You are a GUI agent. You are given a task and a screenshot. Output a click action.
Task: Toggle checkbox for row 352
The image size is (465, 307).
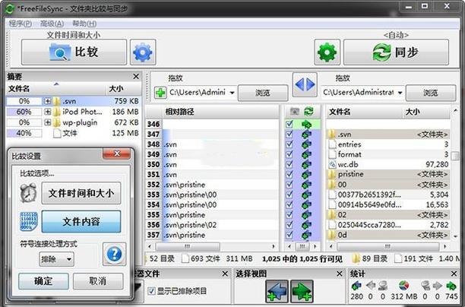pos(289,185)
